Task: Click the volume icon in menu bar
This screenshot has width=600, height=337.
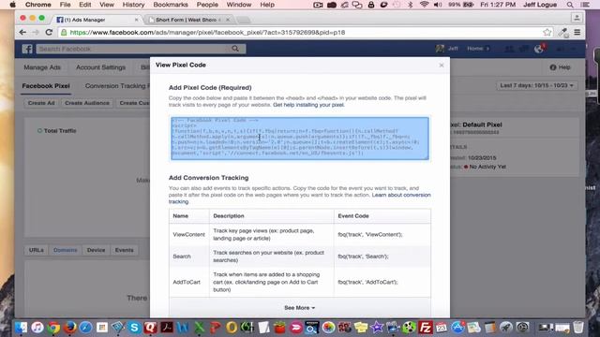Action: [438, 5]
